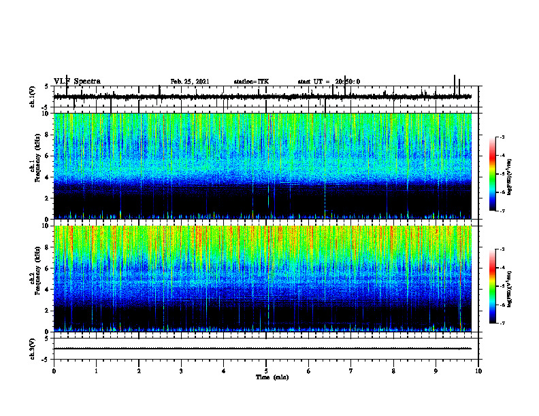
Task: Select the "start UT = 20:50: 0" text
Action: (x=329, y=82)
